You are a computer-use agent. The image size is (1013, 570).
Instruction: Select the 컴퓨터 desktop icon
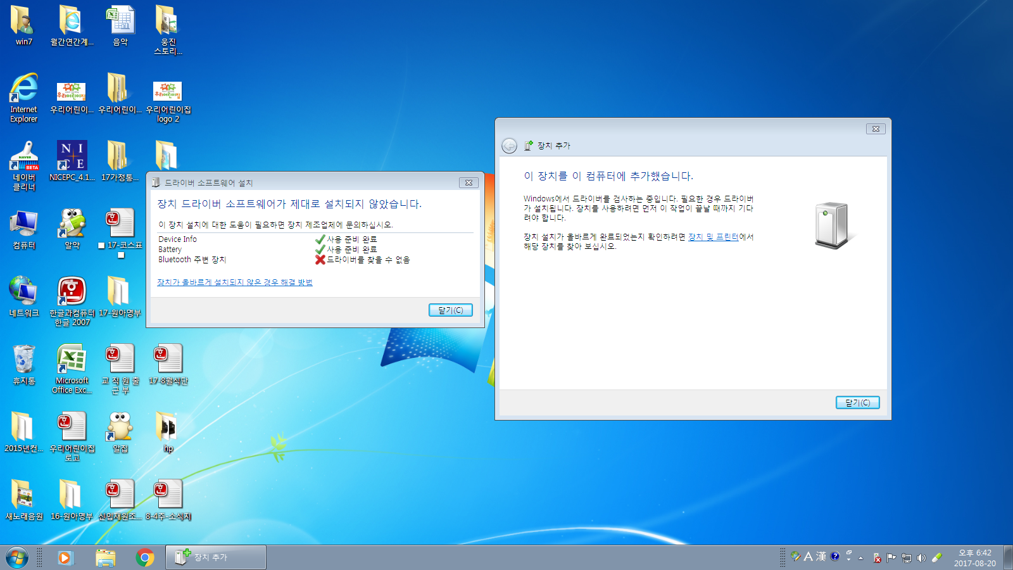tap(24, 229)
